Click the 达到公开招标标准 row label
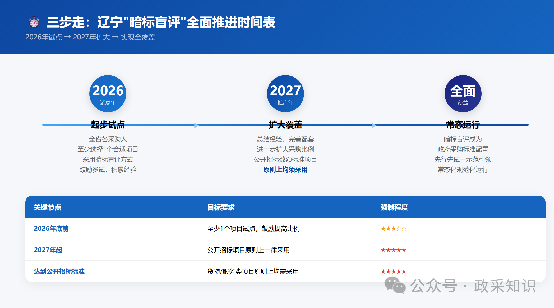The height and width of the screenshot is (308, 554). pyautogui.click(x=59, y=271)
